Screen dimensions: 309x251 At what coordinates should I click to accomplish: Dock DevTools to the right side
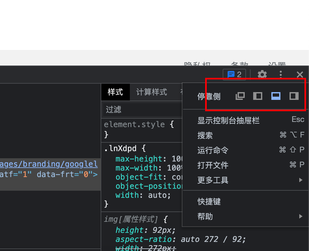pyautogui.click(x=294, y=96)
